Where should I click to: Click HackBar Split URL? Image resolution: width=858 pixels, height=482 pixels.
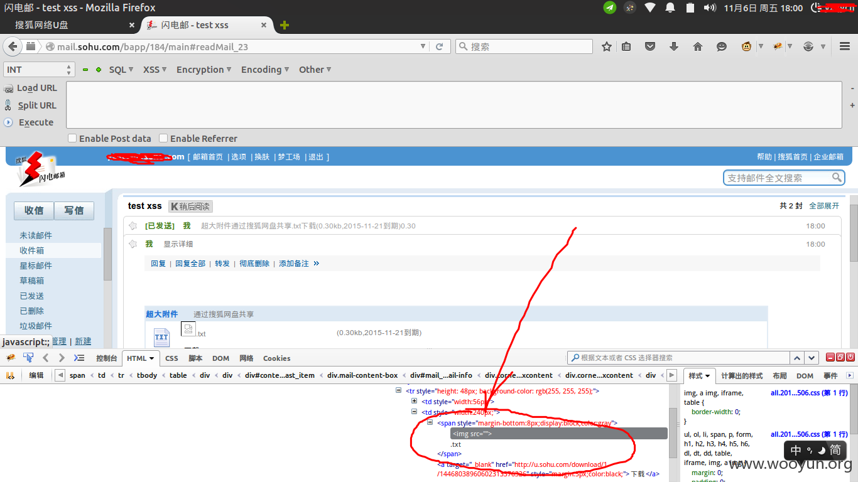tap(31, 105)
